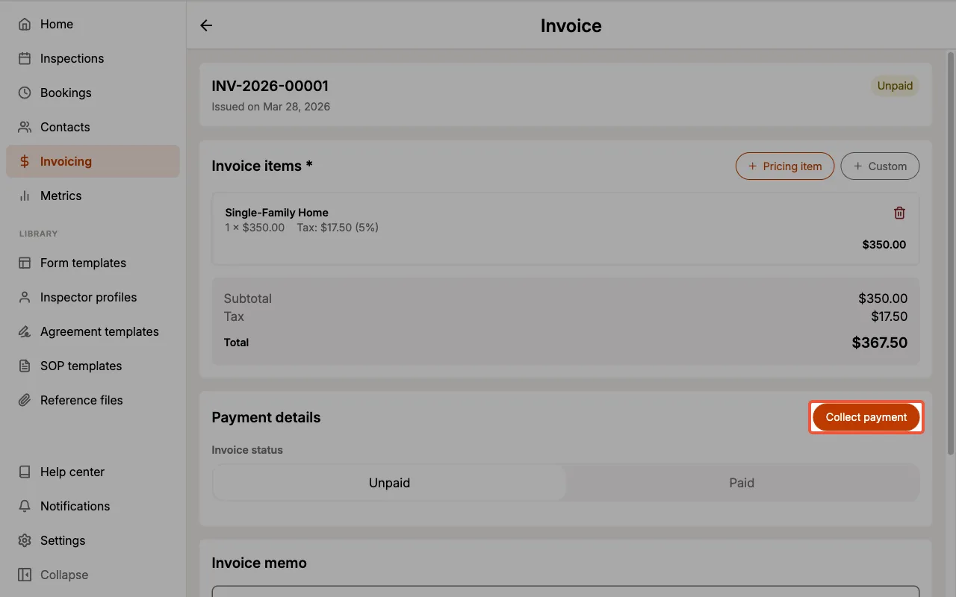Open SOP templates
The width and height of the screenshot is (956, 597).
tap(93, 366)
